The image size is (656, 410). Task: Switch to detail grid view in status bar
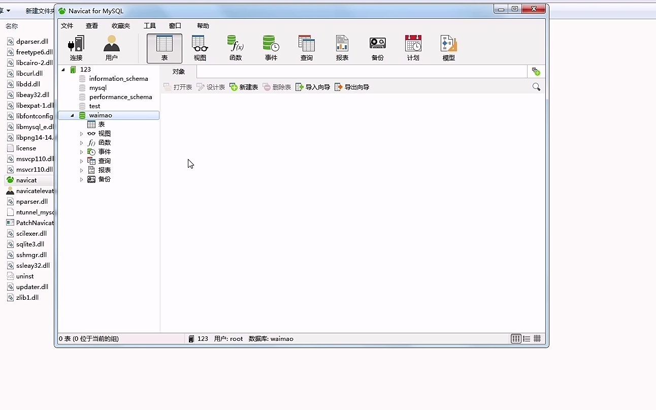pyautogui.click(x=537, y=339)
